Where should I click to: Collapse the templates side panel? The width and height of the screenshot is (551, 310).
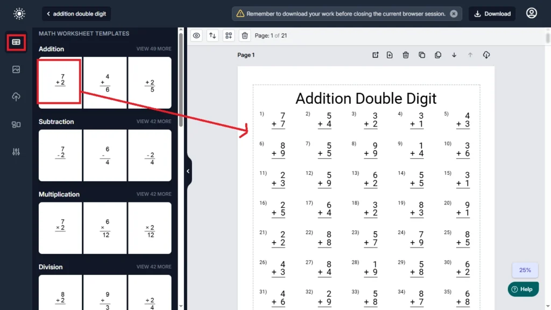click(x=188, y=171)
